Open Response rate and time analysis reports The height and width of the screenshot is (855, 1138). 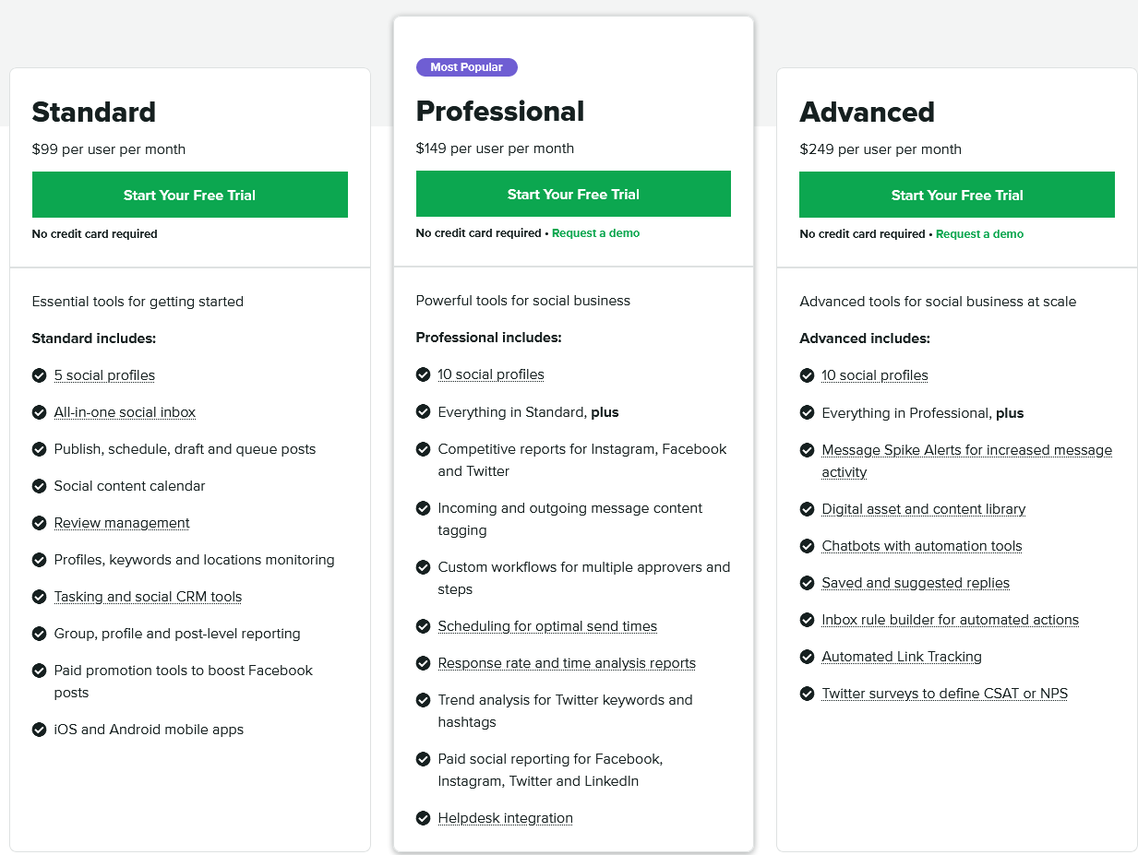567,663
